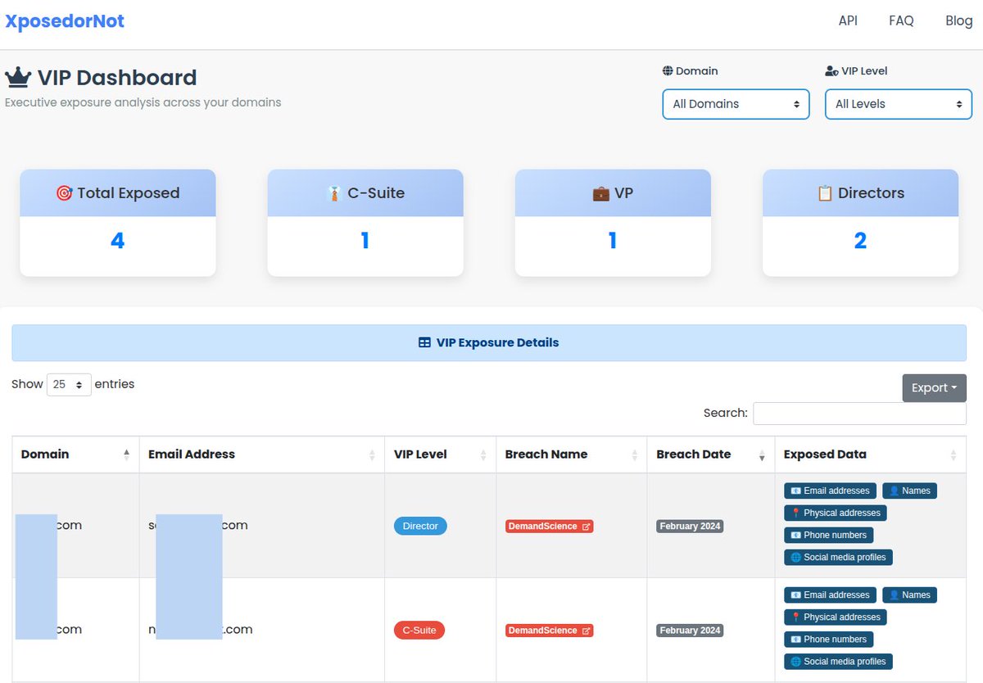Click the Director VIP level badge
This screenshot has height=683, width=983.
420,526
